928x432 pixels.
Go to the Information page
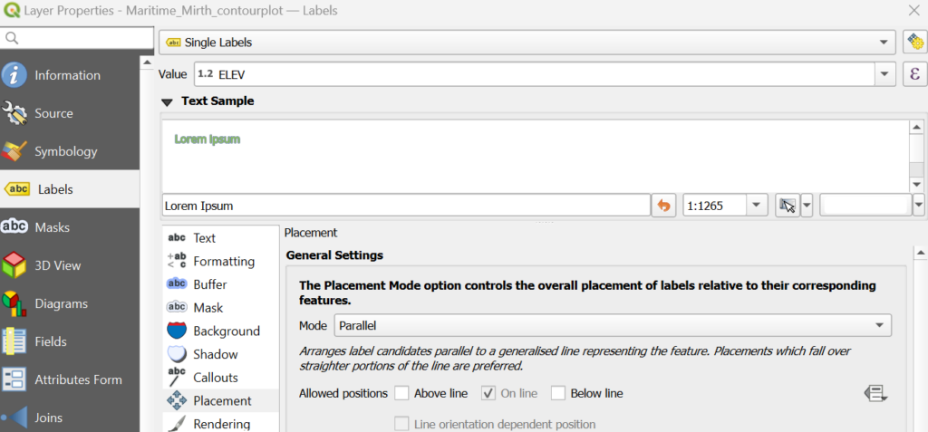[x=67, y=75]
